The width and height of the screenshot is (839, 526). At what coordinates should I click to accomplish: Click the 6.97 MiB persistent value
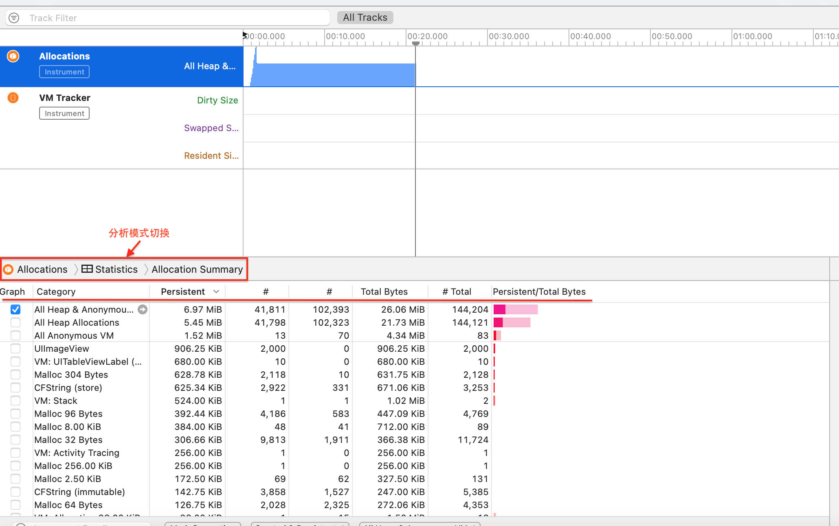[202, 309]
